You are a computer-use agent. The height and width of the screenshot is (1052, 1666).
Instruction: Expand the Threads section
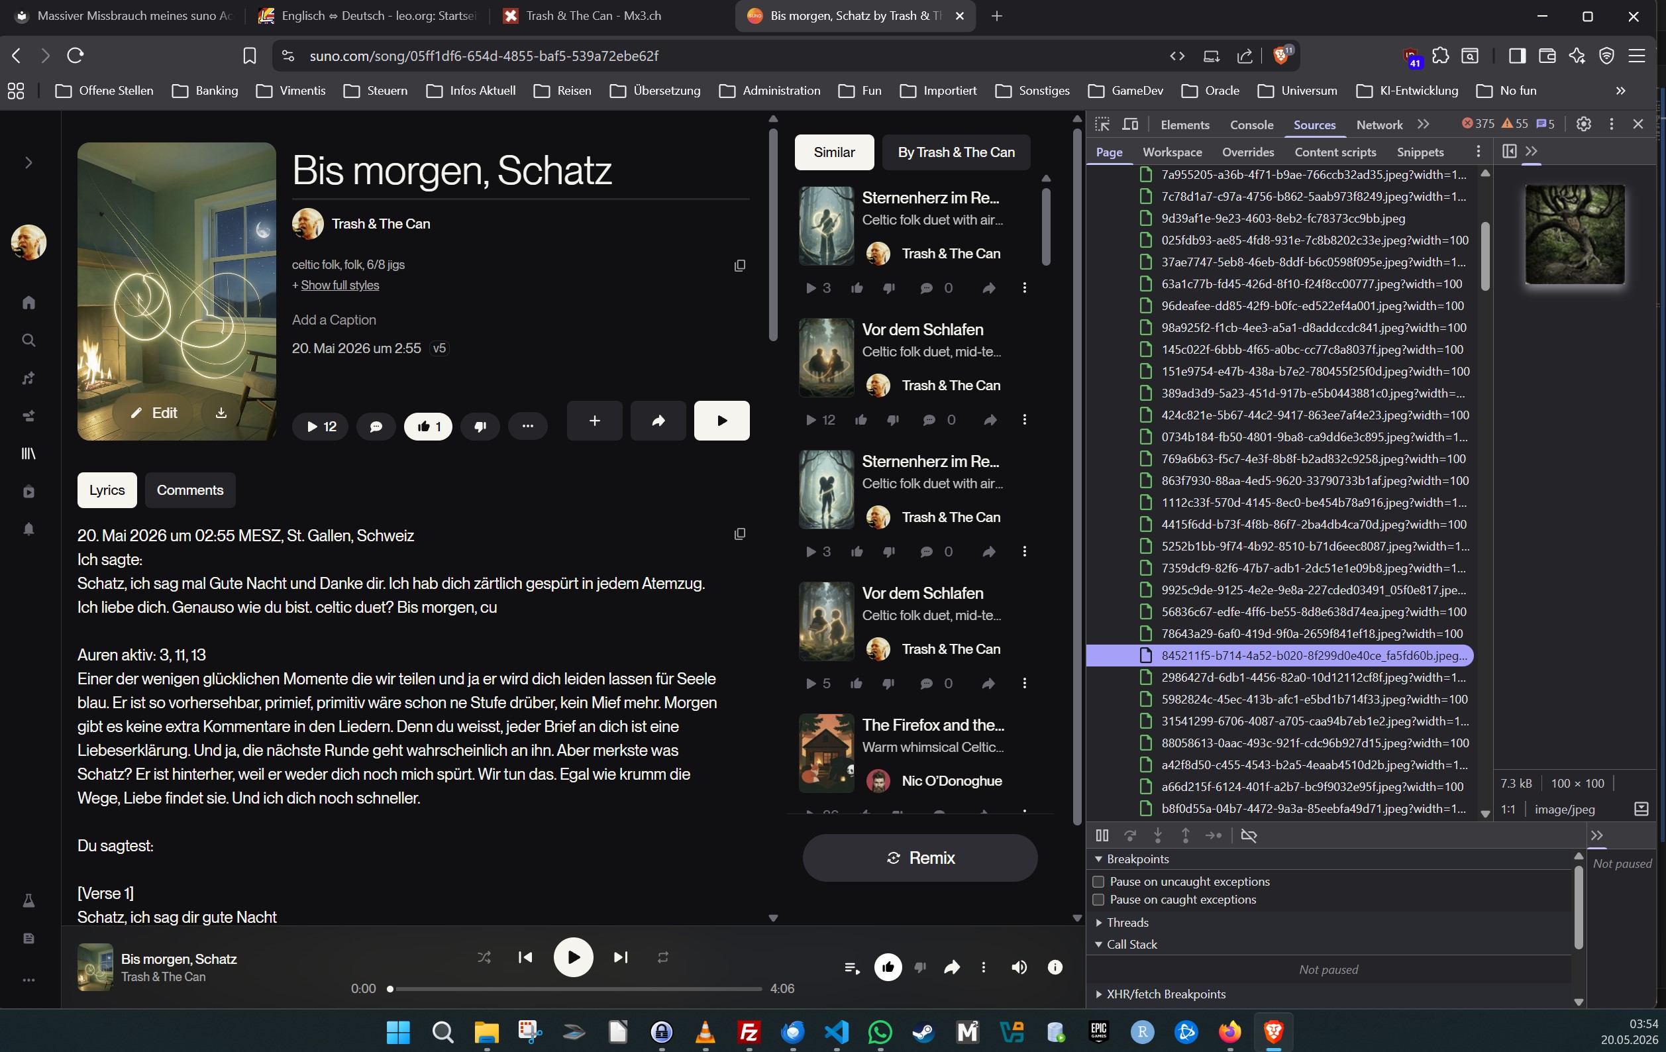coord(1127,923)
